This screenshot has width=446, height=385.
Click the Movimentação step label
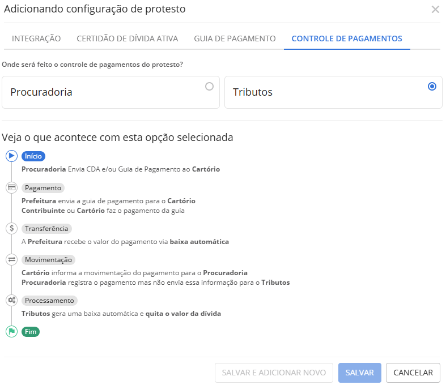coord(48,259)
